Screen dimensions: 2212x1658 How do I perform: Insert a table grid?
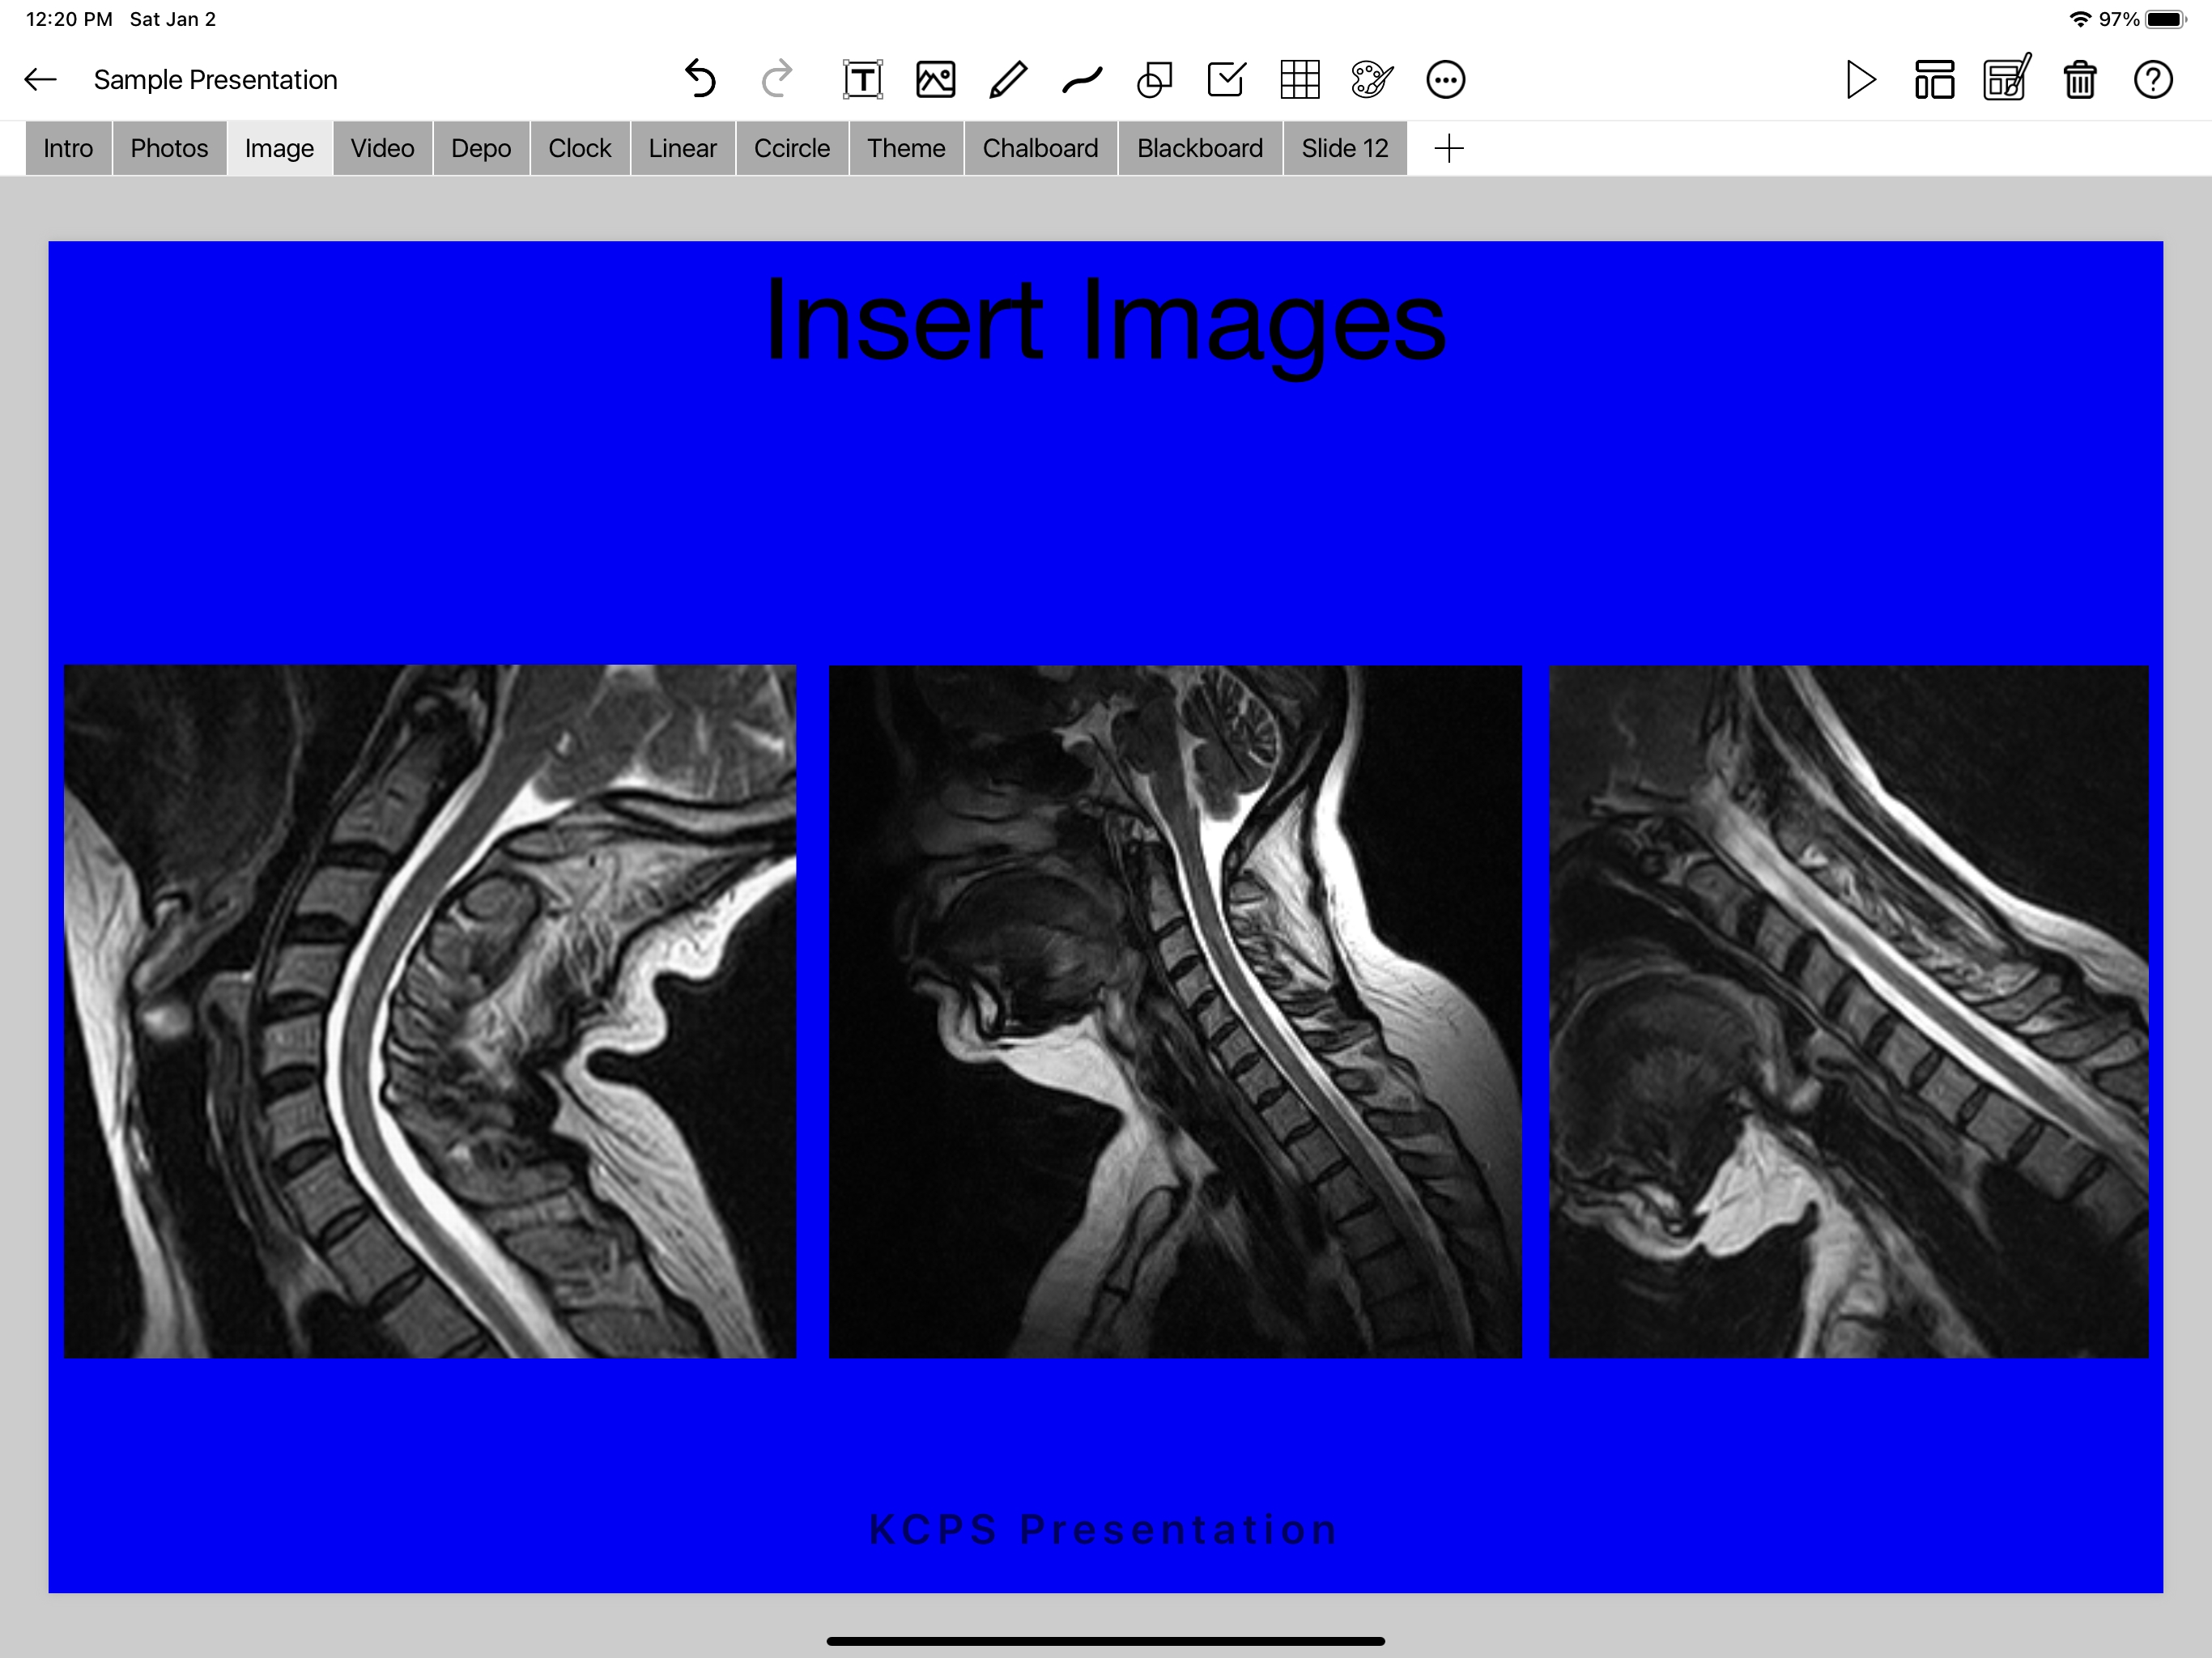pyautogui.click(x=1300, y=80)
